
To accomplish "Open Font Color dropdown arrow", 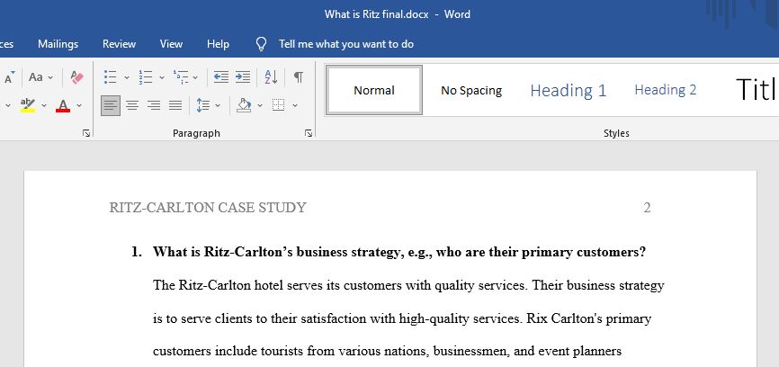I will point(79,105).
